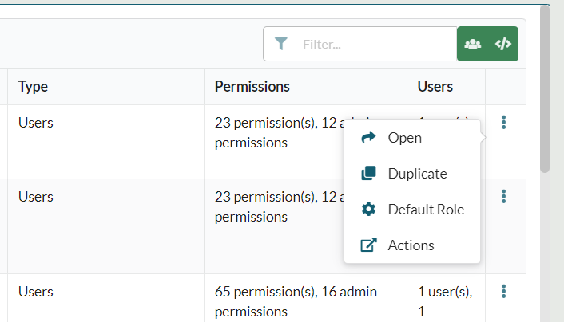Select the second row's Type cell
The height and width of the screenshot is (322, 564).
[36, 195]
